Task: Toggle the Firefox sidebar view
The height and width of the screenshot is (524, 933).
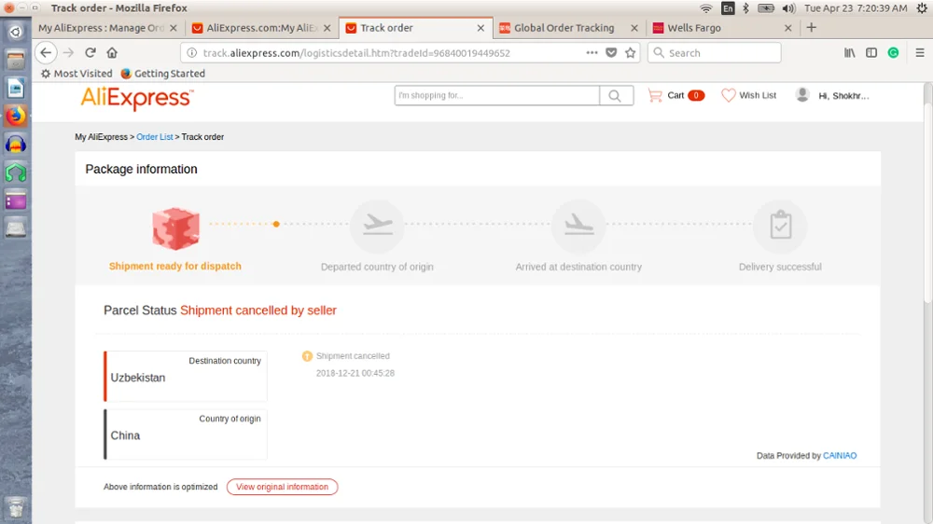Action: 871,53
